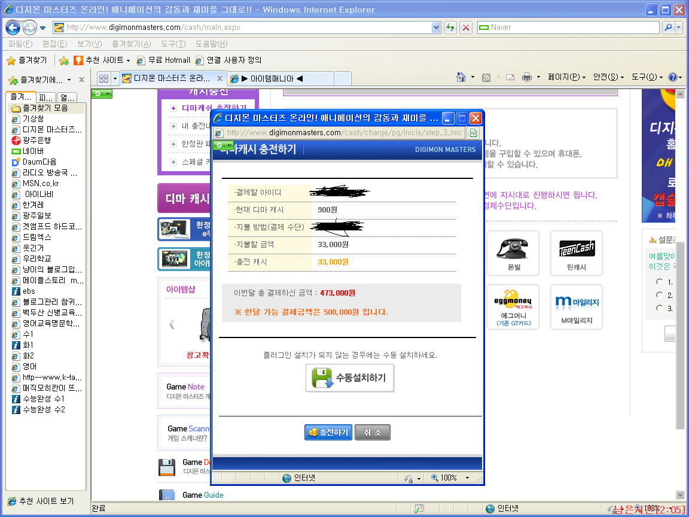
Task: Select survey radio option 3
Action: [x=659, y=308]
